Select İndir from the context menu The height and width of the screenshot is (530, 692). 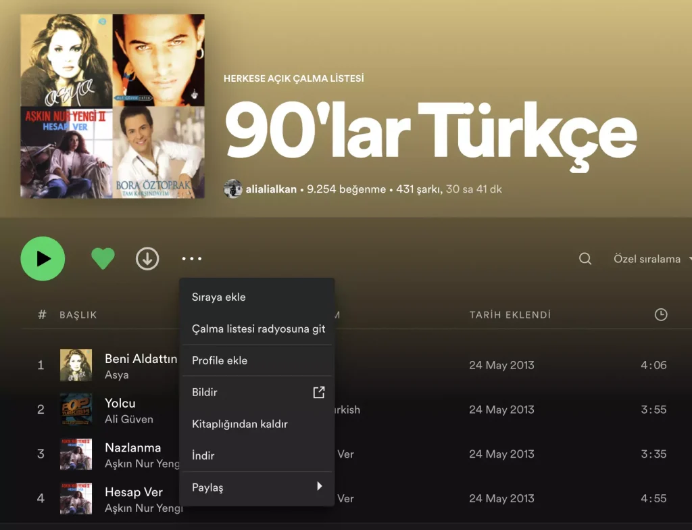point(257,456)
